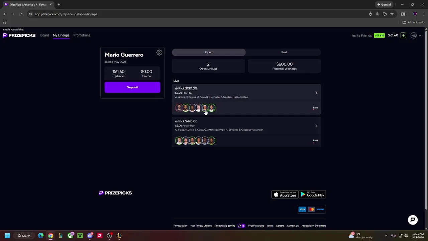Switch to the Board tab

[x=44, y=35]
